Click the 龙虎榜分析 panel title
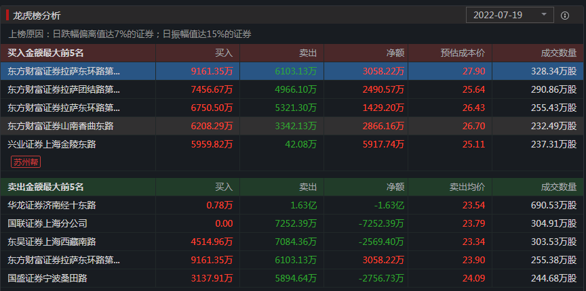The width and height of the screenshot is (586, 291). pos(37,16)
